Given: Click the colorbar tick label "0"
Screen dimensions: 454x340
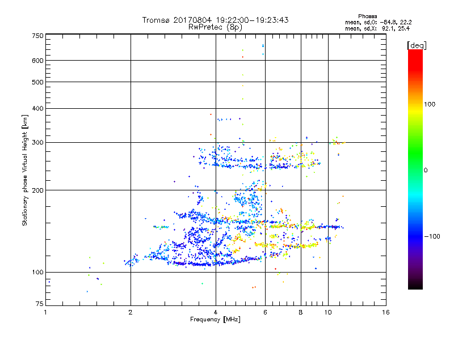Looking at the screenshot, I should tap(426, 171).
